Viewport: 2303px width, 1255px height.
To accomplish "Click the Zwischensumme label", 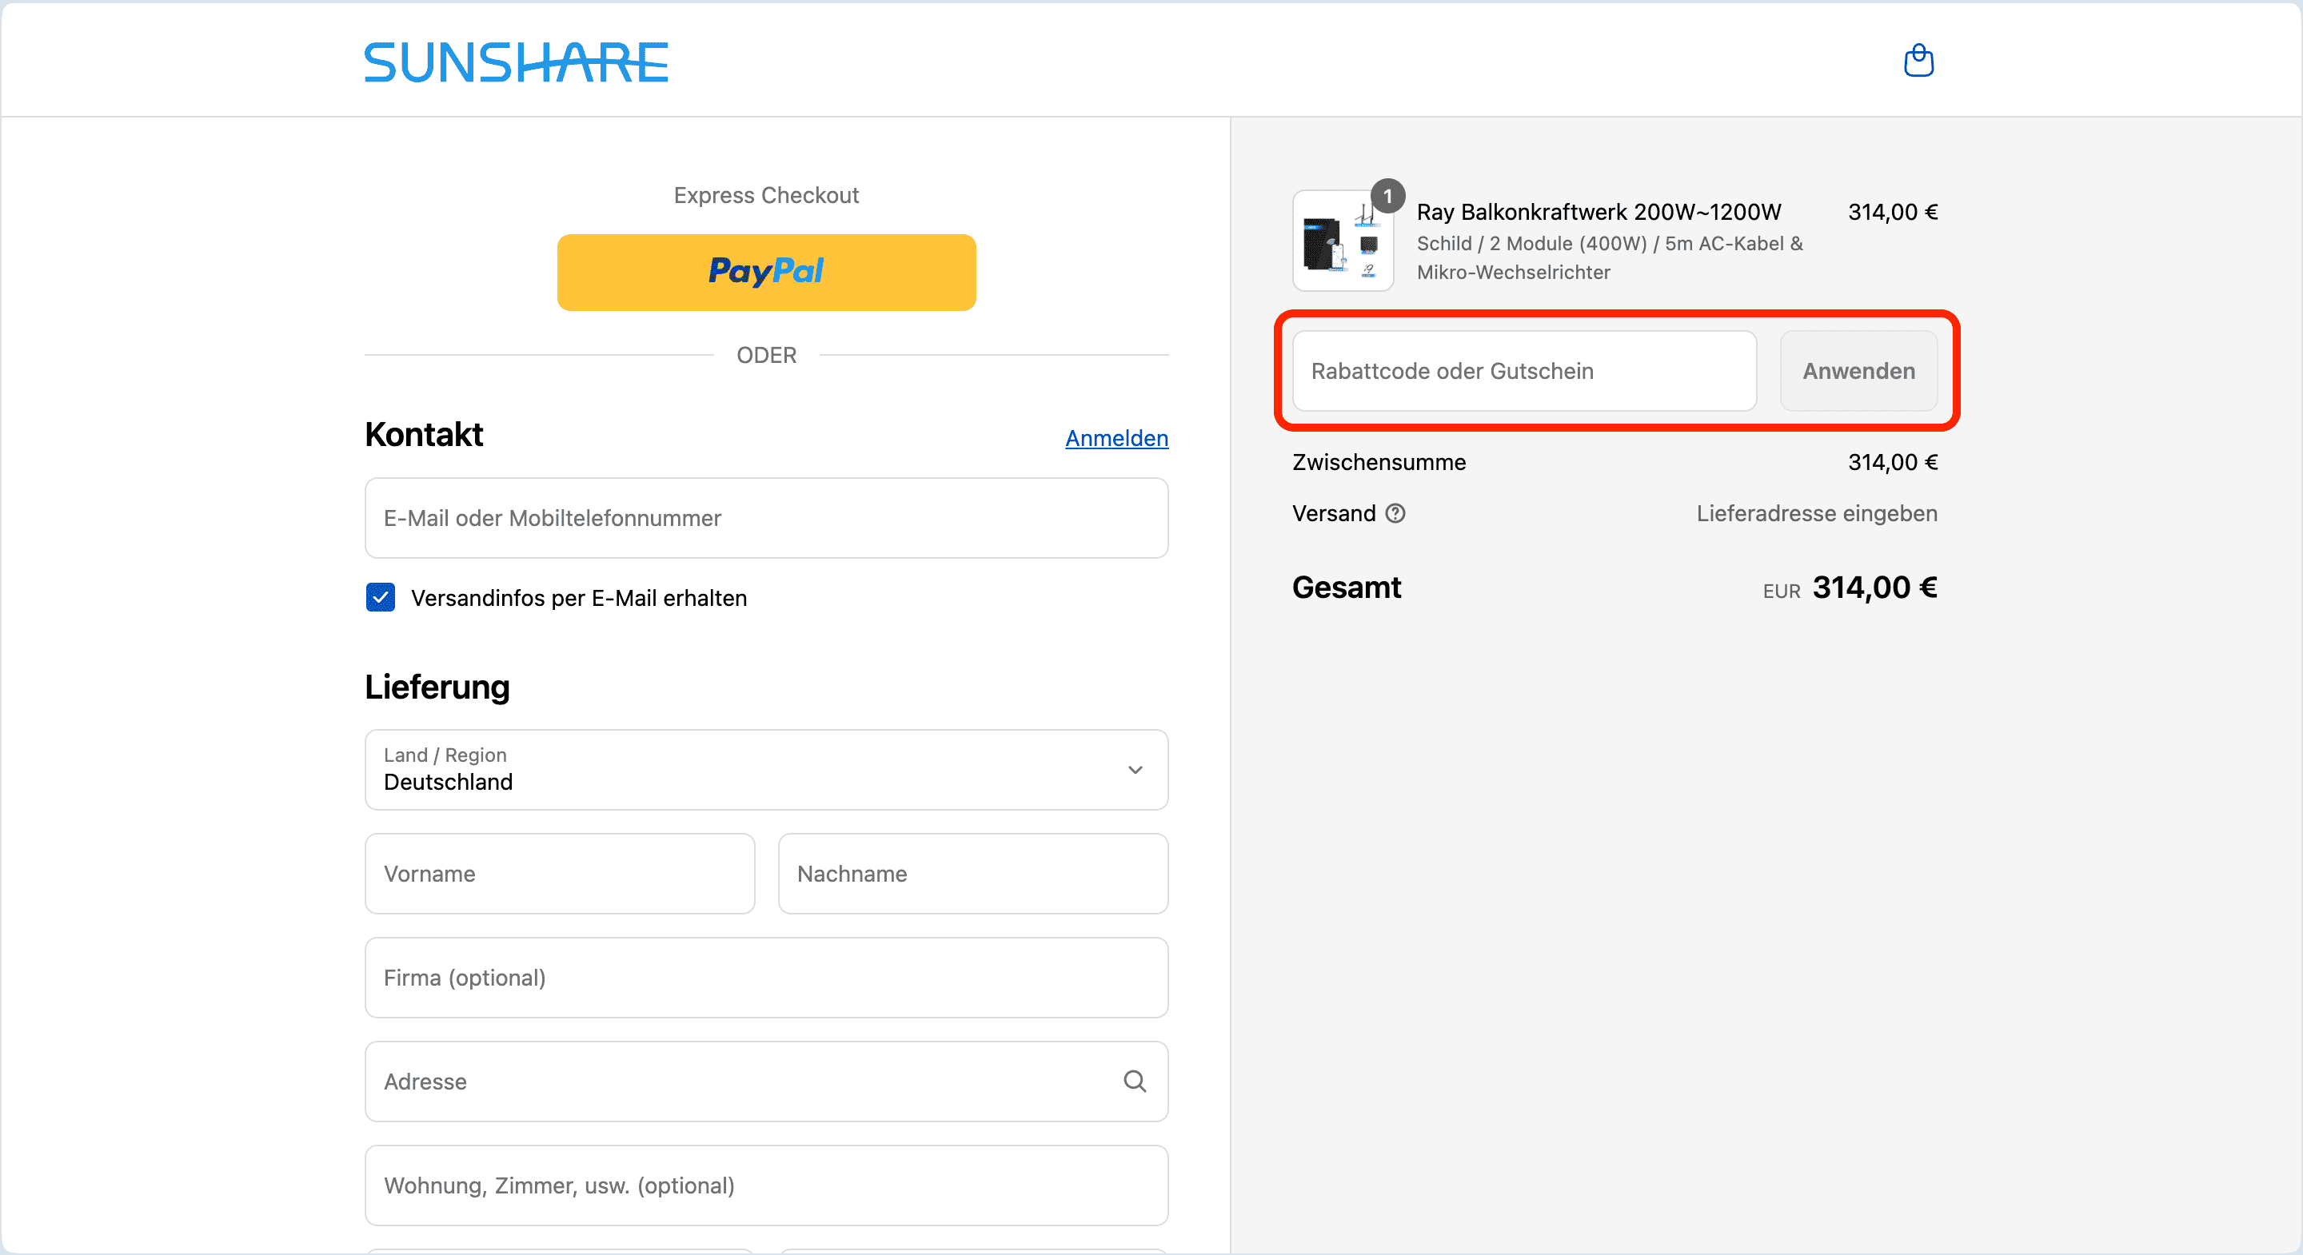I will click(x=1379, y=462).
